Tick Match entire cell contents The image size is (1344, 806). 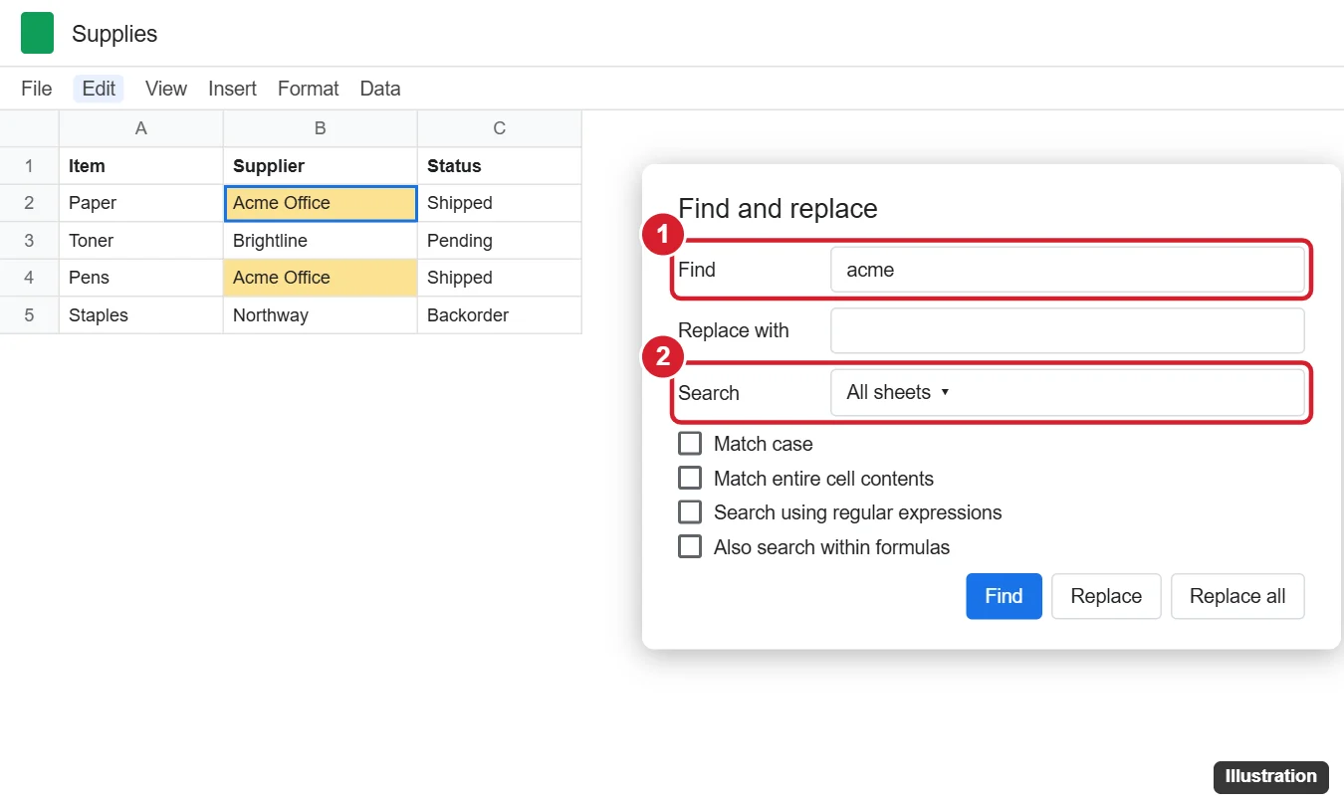pyautogui.click(x=690, y=478)
